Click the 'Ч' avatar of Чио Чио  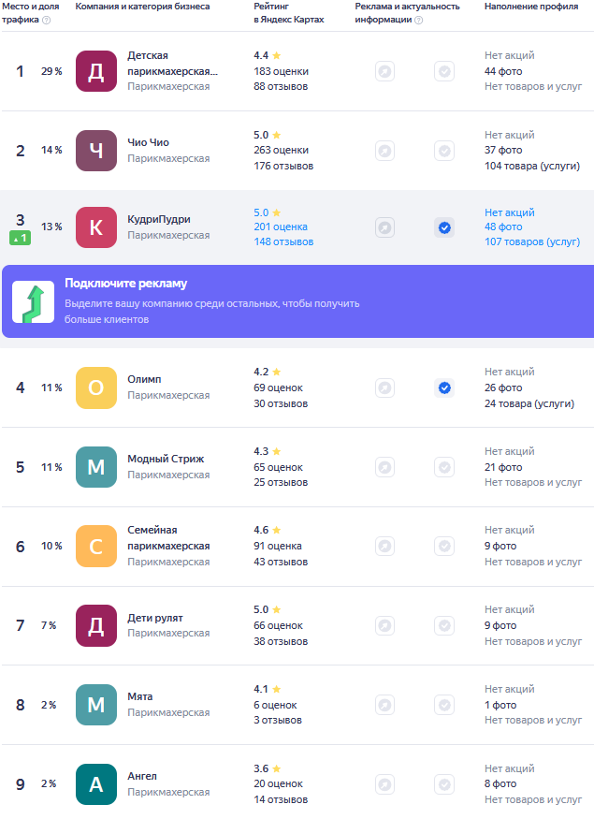pyautogui.click(x=96, y=151)
